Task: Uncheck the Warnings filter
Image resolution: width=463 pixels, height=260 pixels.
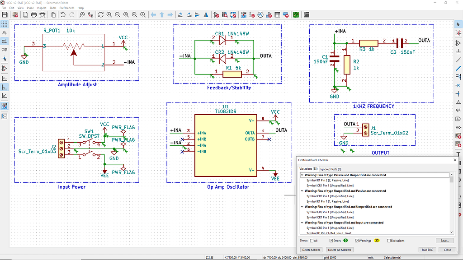Action: point(356,240)
